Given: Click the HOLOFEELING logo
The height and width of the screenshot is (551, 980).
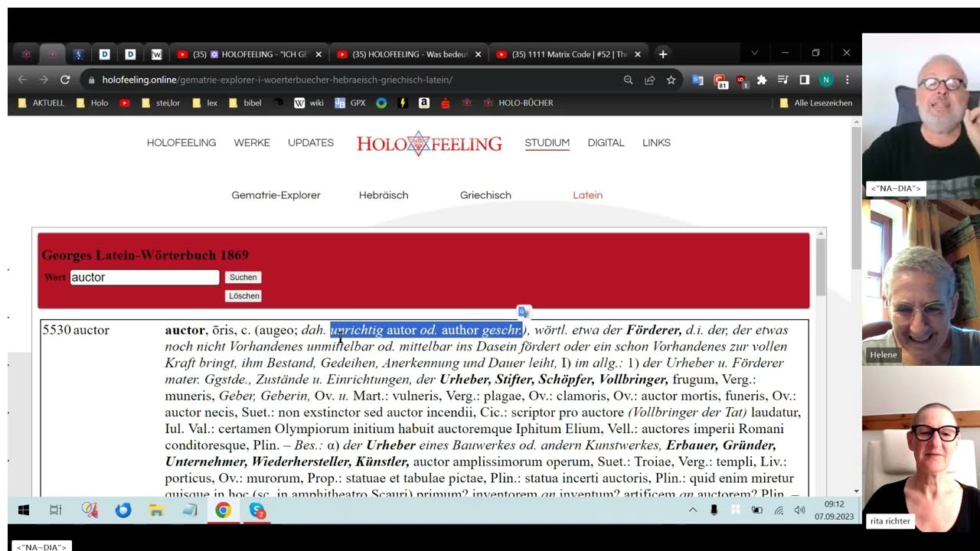Looking at the screenshot, I should (x=430, y=143).
